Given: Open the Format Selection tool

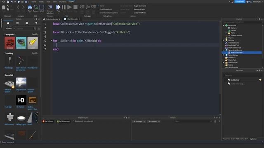Looking at the screenshot, I should click(x=50, y=9).
